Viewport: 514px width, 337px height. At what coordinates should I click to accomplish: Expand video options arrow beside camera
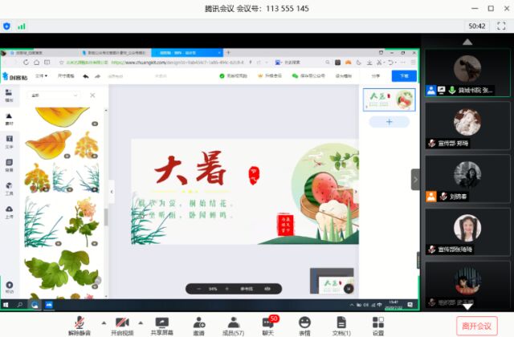141,323
